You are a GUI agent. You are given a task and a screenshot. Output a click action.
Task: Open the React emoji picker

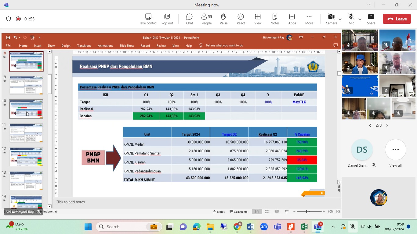click(241, 19)
